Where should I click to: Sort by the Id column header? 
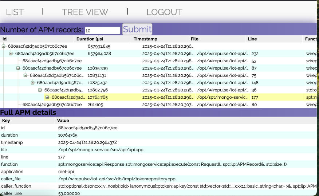[37, 39]
